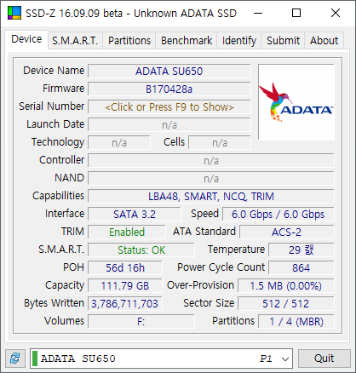Open the Submit tab
The height and width of the screenshot is (373, 356).
283,41
